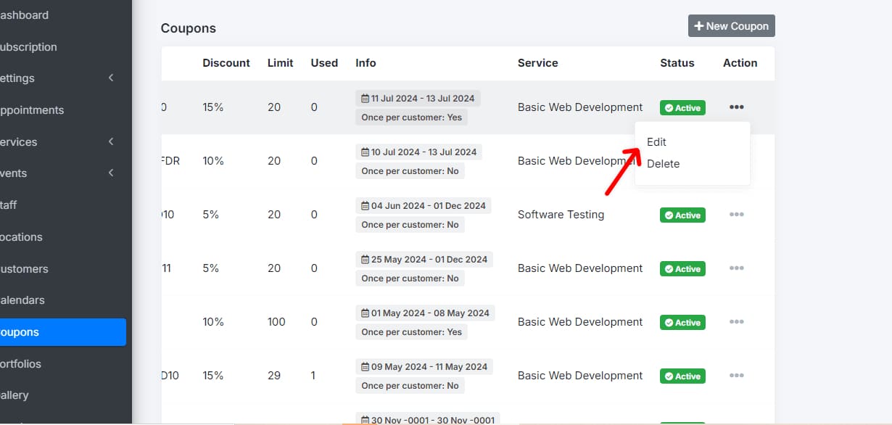
Task: Click Active status badge of Software Testing coupon
Action: coord(682,215)
